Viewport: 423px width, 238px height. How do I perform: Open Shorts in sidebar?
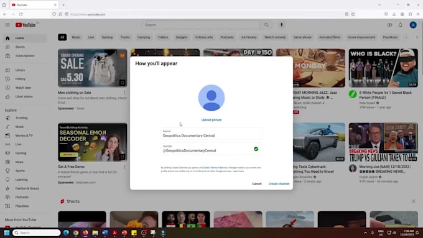click(x=26, y=47)
